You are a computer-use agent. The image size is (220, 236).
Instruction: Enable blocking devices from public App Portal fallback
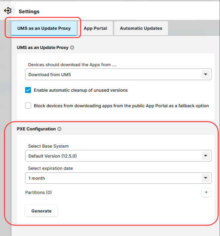[28, 106]
